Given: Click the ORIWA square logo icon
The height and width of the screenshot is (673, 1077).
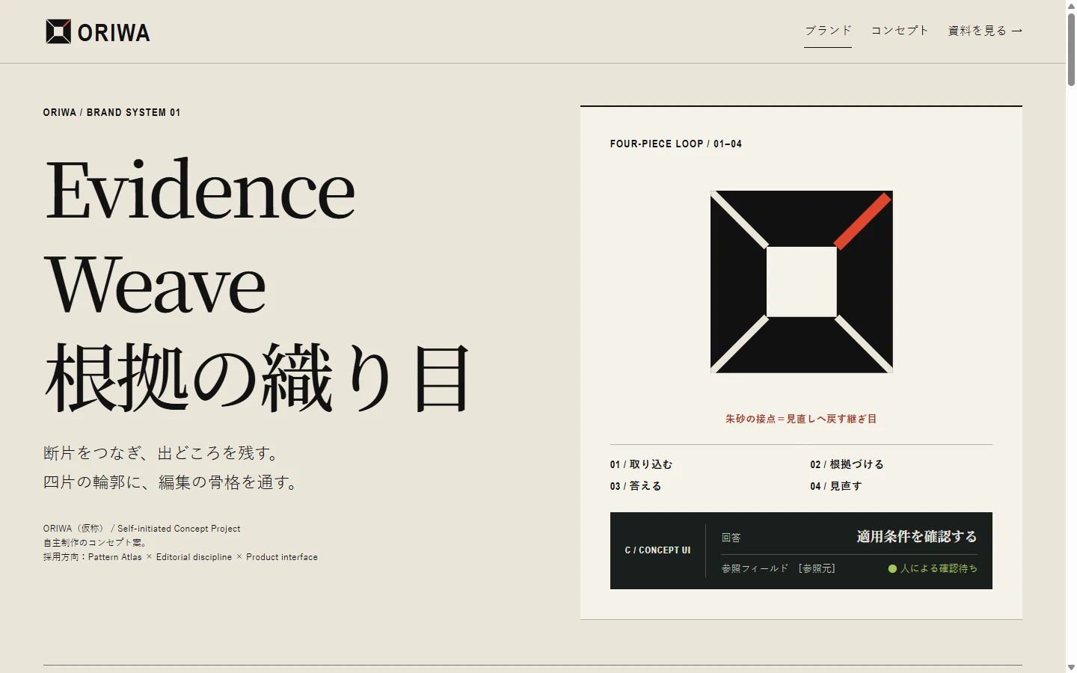Looking at the screenshot, I should point(58,31).
